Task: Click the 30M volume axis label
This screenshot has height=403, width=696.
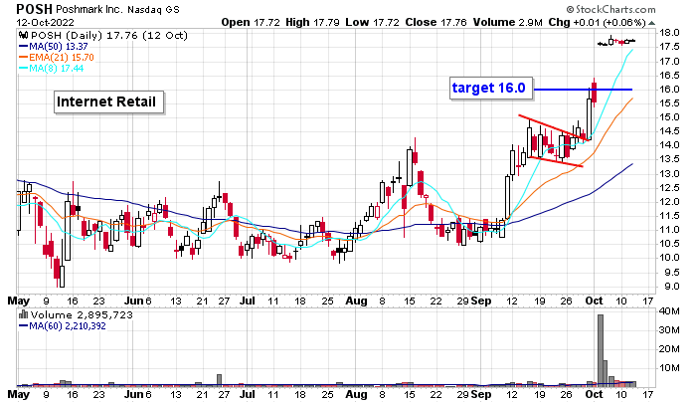Action: 669,330
